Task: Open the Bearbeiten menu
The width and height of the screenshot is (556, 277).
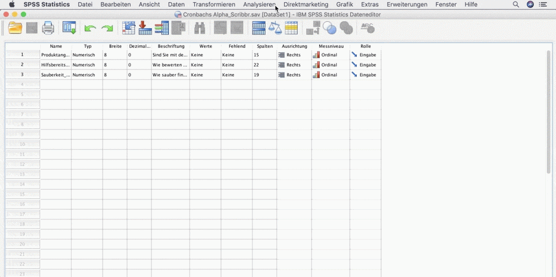Action: point(116,4)
